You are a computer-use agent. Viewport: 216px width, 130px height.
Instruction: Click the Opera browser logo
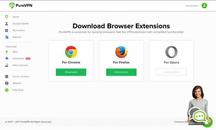pos(171,52)
